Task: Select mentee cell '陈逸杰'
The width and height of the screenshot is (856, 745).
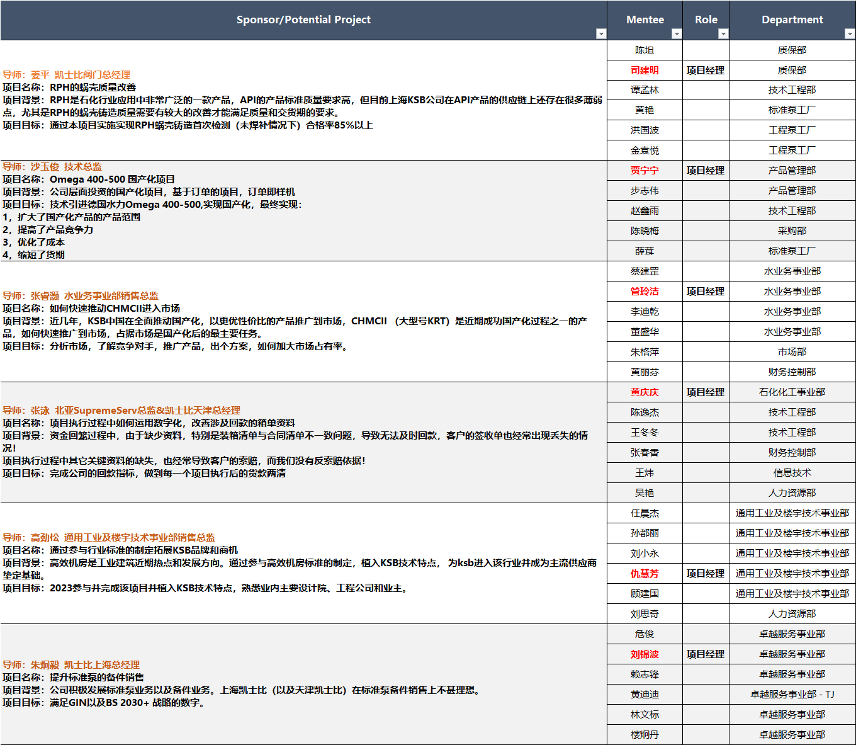Action: click(645, 412)
